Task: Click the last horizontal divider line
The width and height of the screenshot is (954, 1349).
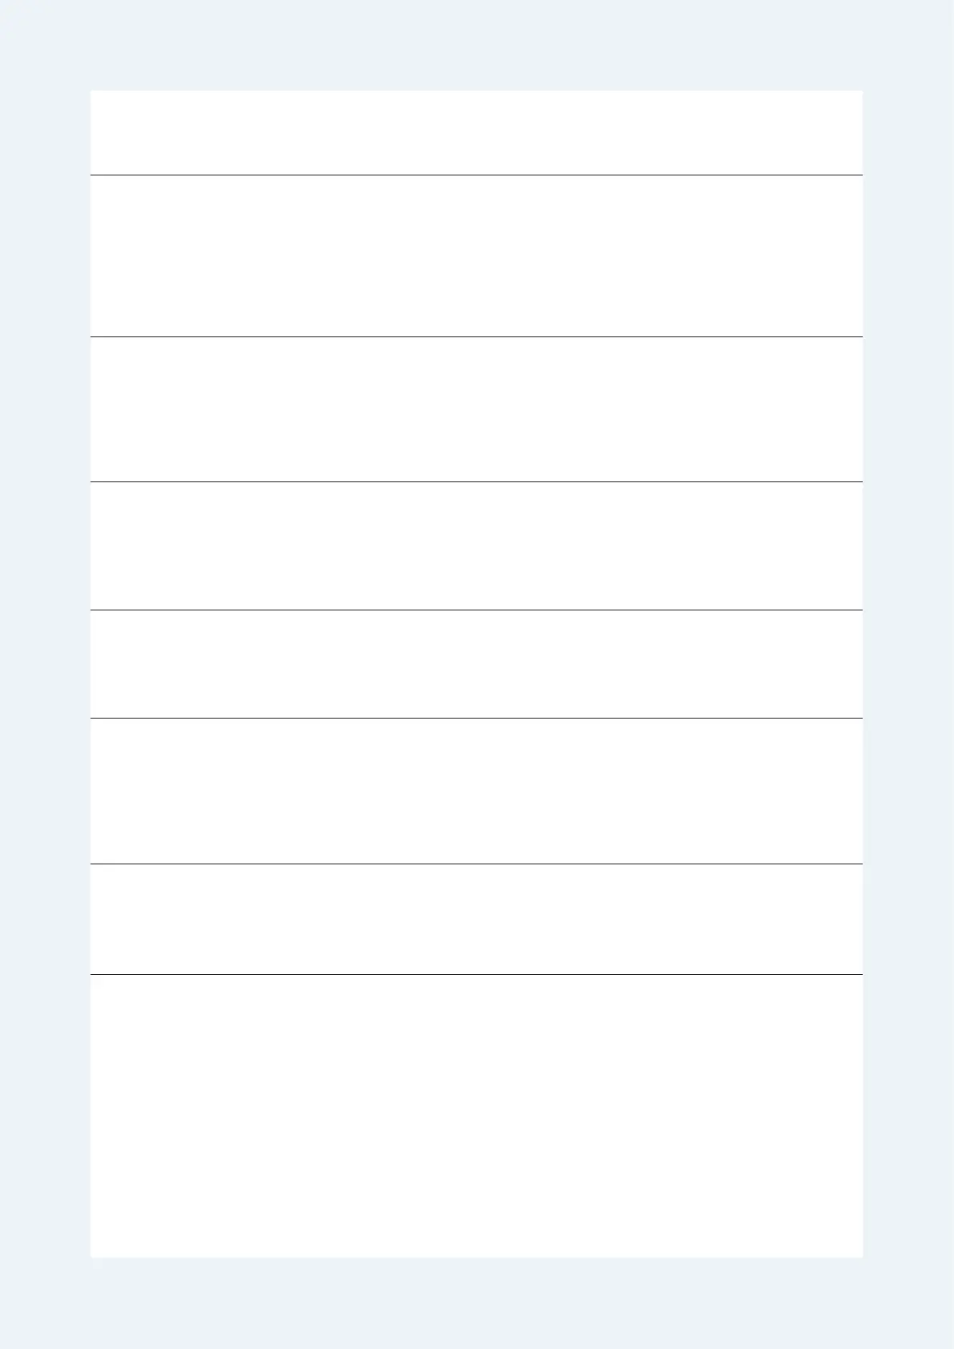Action: [476, 974]
